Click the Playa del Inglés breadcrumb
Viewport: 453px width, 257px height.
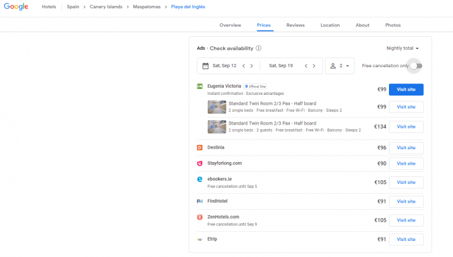tap(188, 6)
